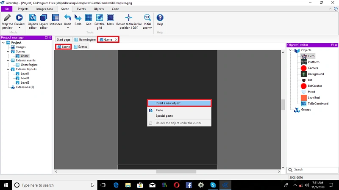Click the horizontal scrollbar thumb under the scene
Screen dimensions: 339x190
(x=176, y=171)
